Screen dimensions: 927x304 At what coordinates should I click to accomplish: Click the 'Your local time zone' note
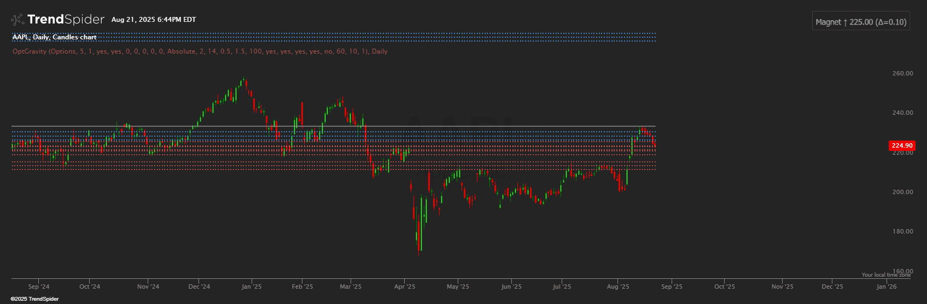pos(886,275)
